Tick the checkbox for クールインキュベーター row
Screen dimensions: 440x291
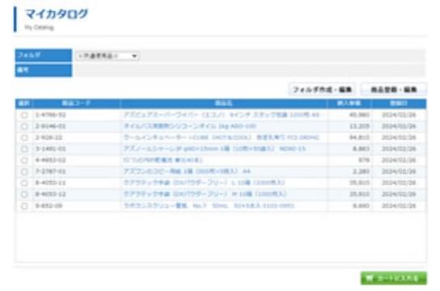click(x=24, y=137)
